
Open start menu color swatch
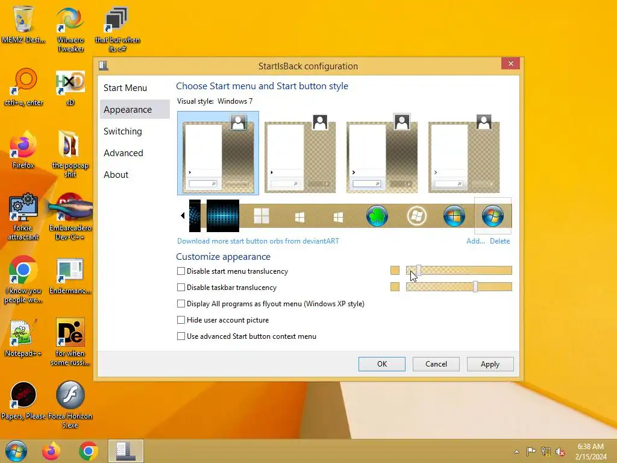point(395,271)
